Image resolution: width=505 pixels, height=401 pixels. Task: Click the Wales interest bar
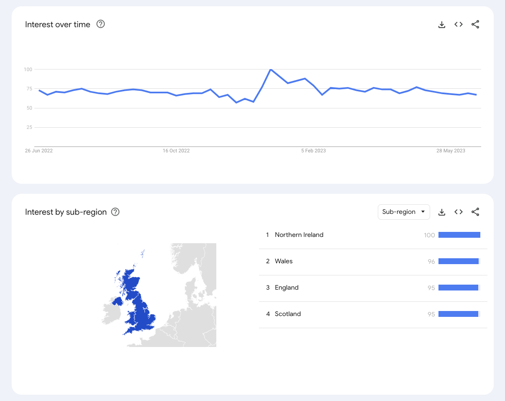458,262
